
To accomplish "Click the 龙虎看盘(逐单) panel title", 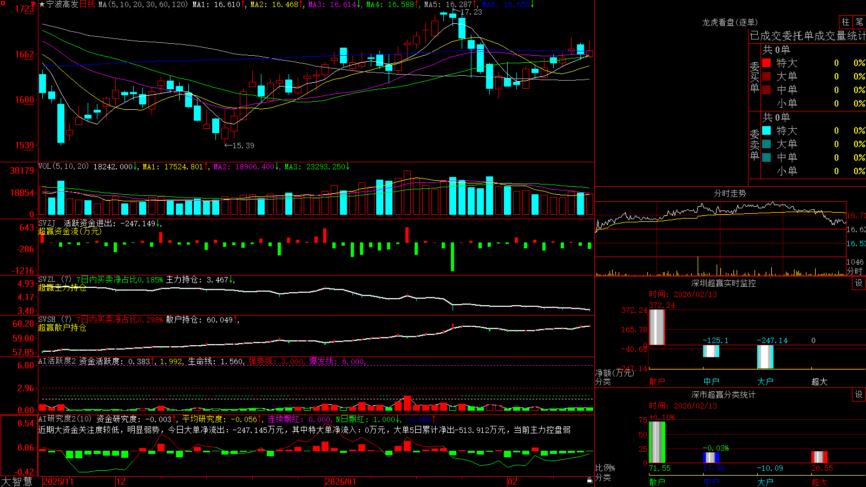I will pyautogui.click(x=730, y=22).
